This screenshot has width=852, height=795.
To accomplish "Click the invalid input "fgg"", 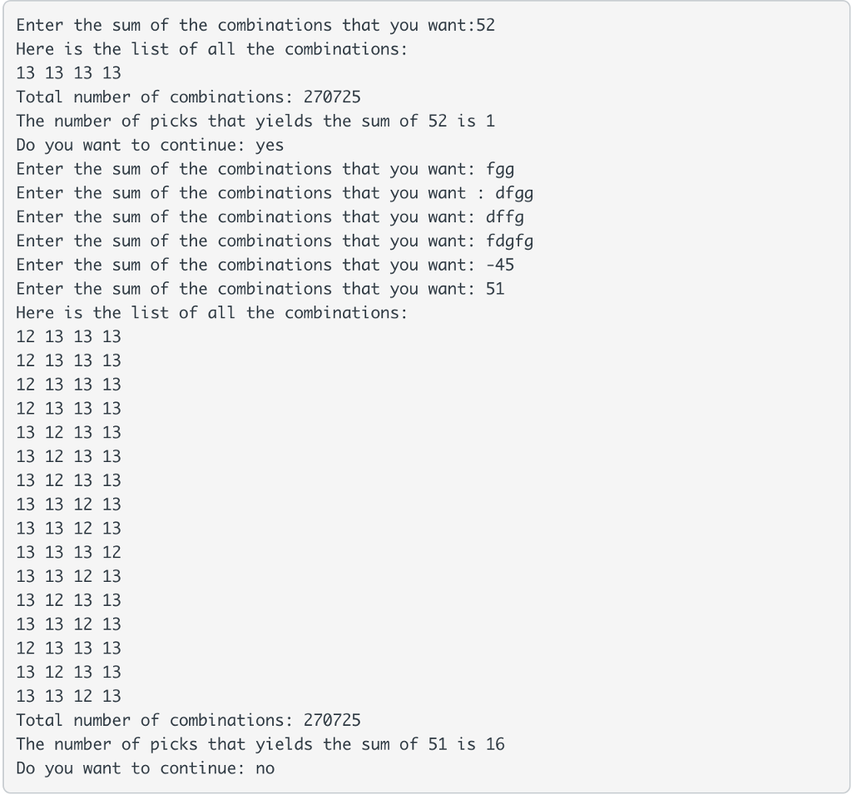I will tap(500, 170).
